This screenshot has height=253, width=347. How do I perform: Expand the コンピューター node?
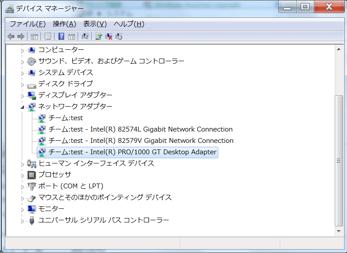click(x=22, y=51)
